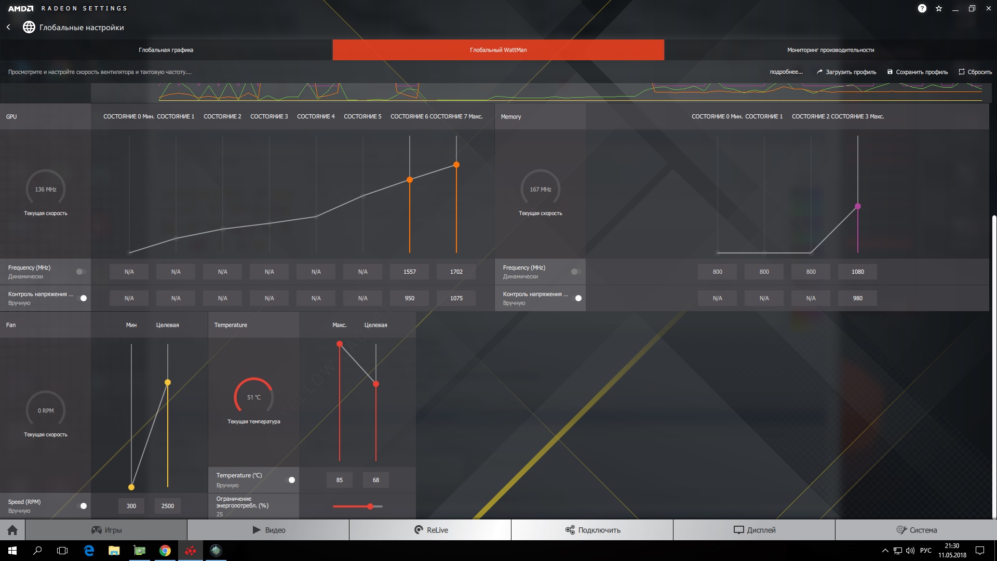Switch to Глобальная графика tab
The width and height of the screenshot is (997, 561).
tap(166, 50)
